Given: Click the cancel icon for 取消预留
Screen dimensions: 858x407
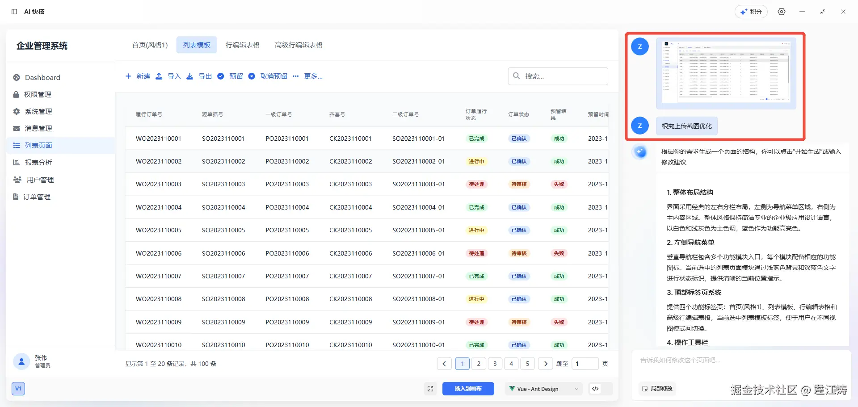Looking at the screenshot, I should 252,76.
